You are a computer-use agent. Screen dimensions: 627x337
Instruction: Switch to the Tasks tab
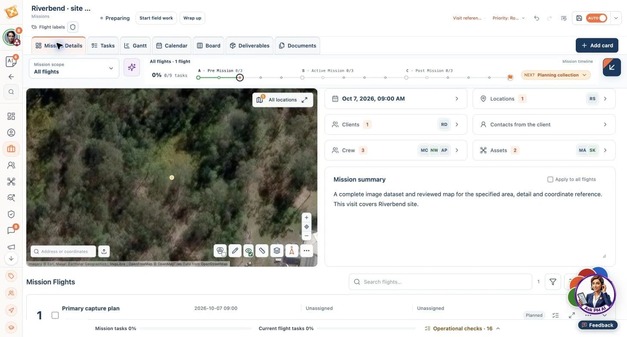[103, 46]
